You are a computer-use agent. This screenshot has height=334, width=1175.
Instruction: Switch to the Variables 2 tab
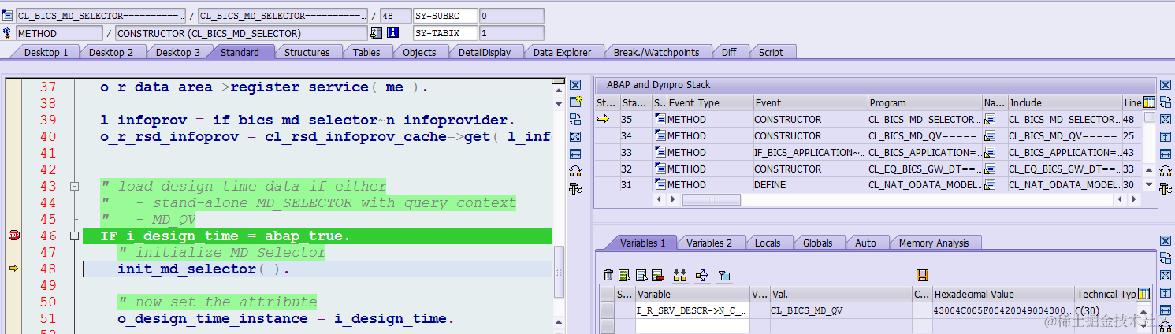(709, 243)
